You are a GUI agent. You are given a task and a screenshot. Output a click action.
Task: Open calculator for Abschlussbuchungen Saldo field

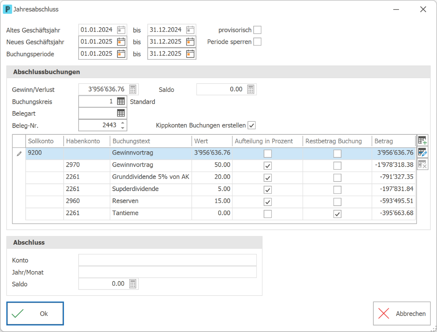(251, 89)
